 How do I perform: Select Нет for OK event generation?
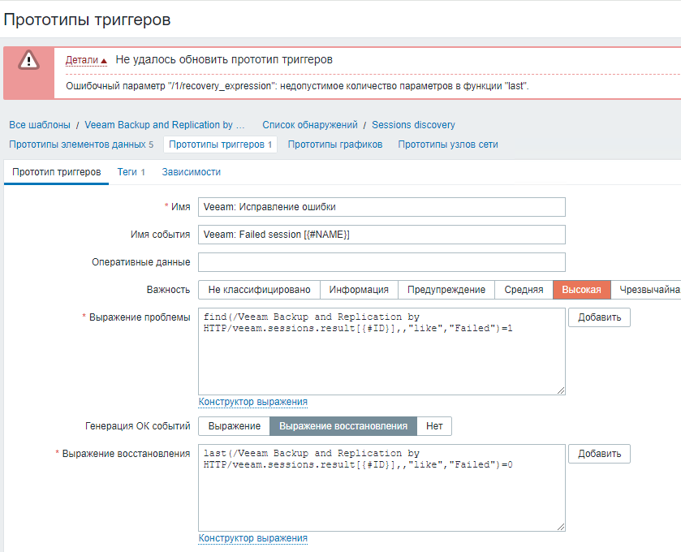pos(434,426)
